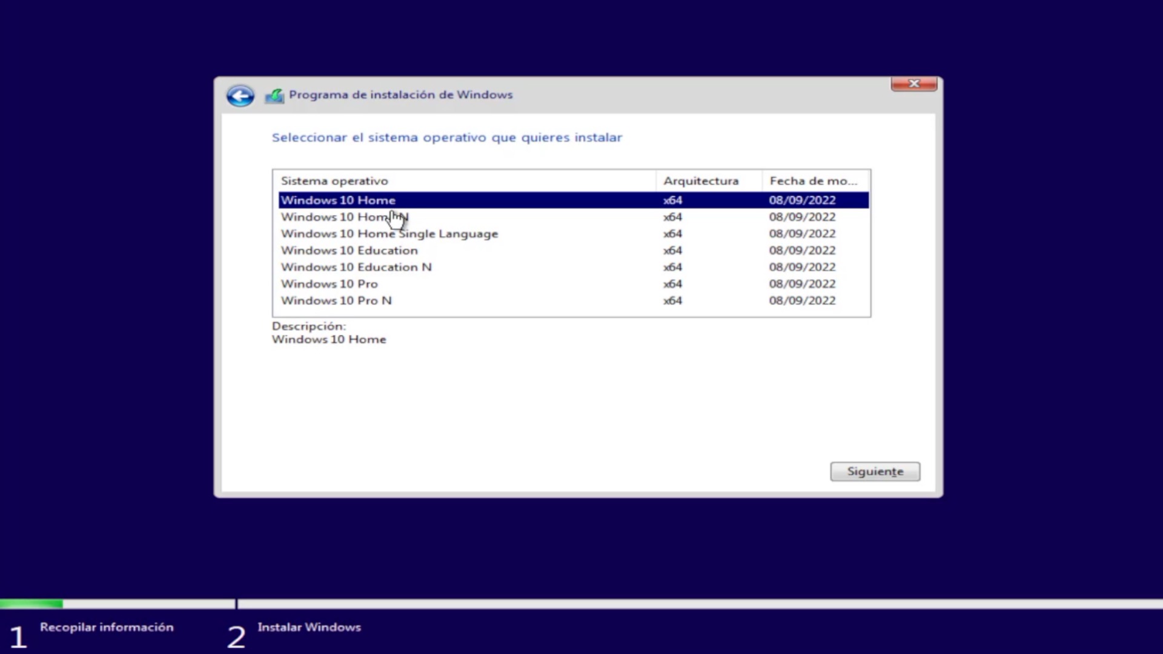Click the Fecha de modificación column header
This screenshot has height=654, width=1163.
coord(815,180)
